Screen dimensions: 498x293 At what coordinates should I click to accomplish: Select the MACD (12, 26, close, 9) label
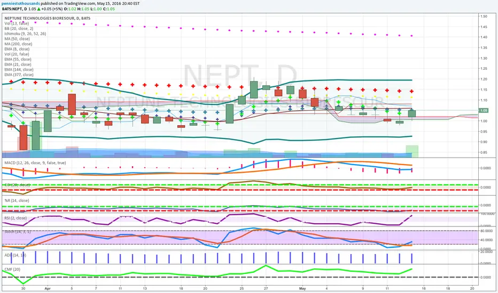[35, 163]
